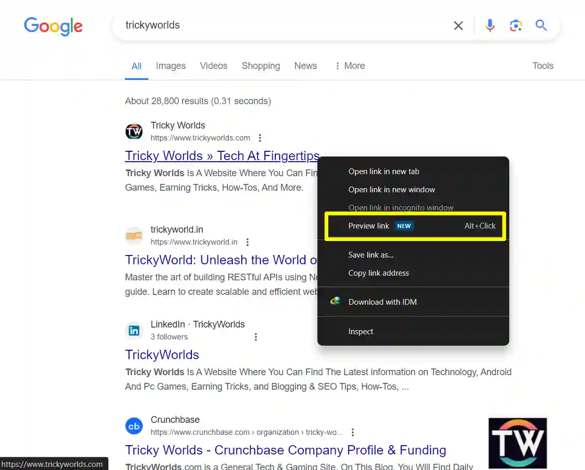
Task: Click the IDM icon in context menu
Action: [x=335, y=301]
